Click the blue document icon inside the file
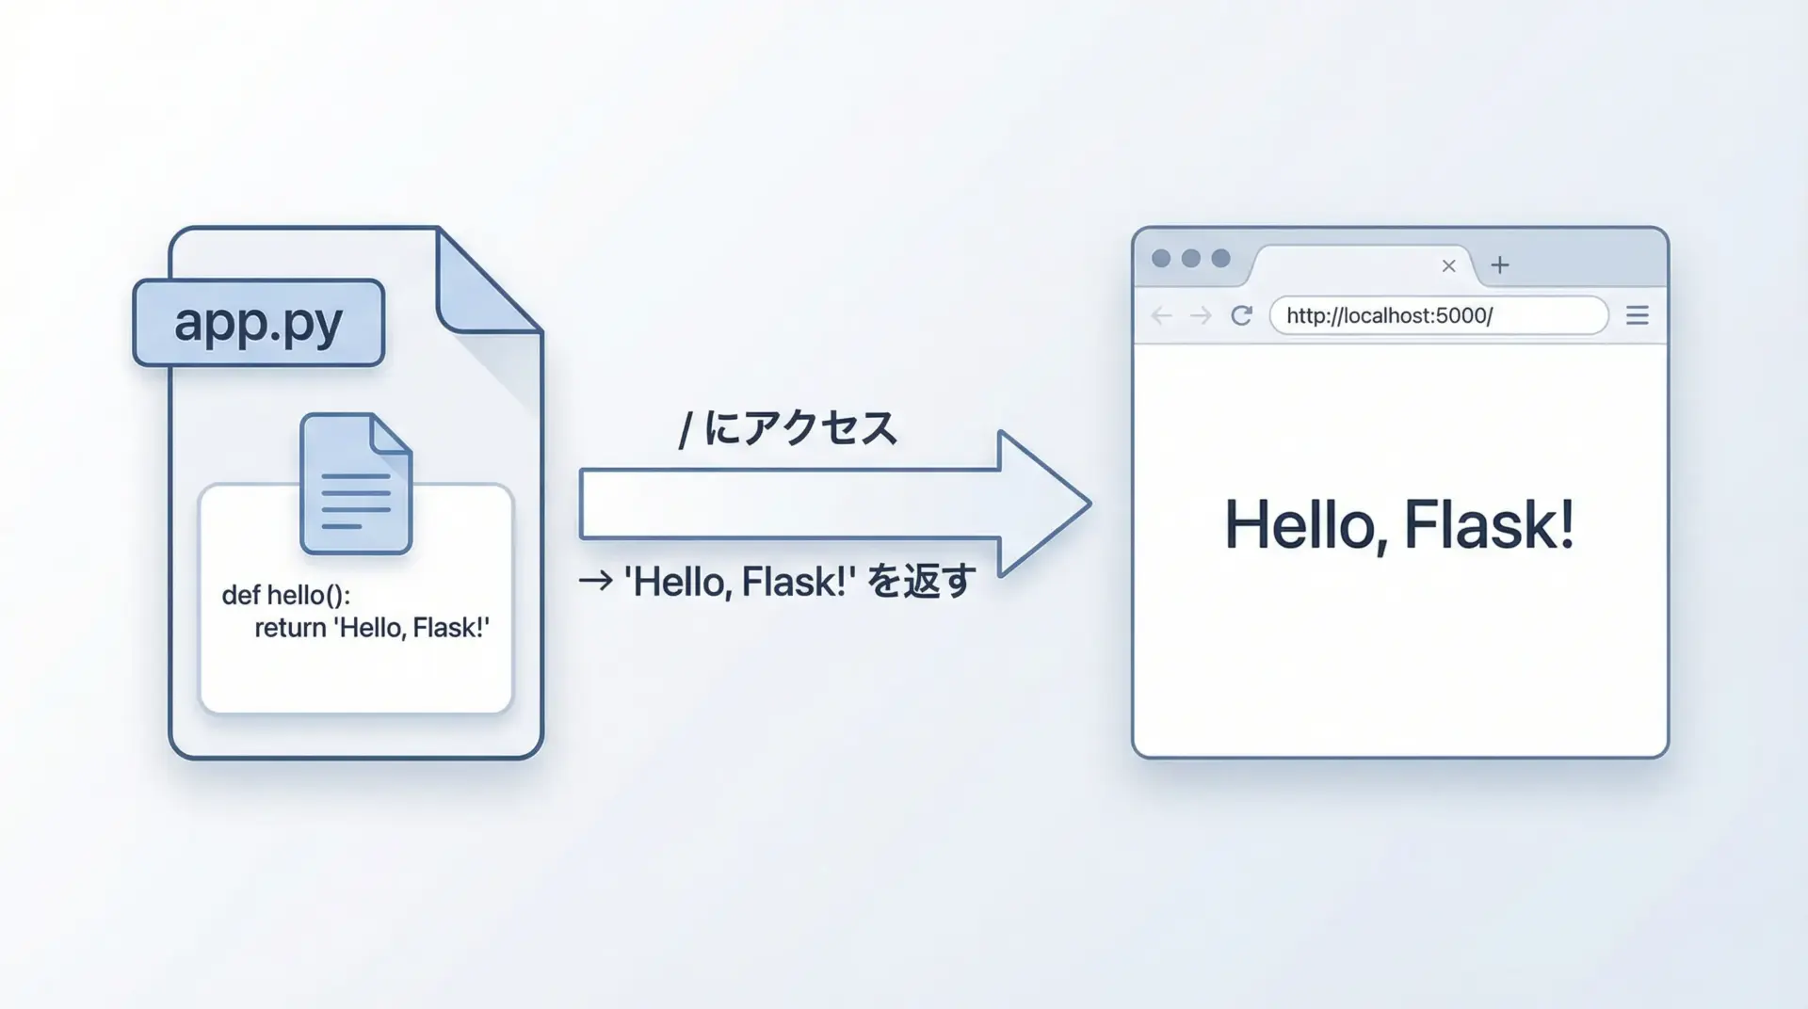 (356, 484)
